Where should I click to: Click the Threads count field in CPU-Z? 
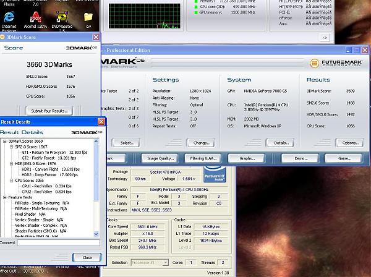click(223, 262)
